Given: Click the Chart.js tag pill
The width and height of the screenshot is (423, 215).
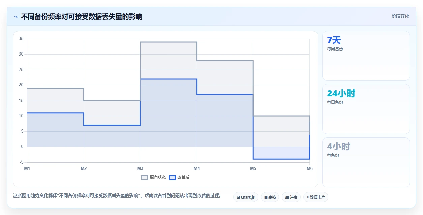Looking at the screenshot, I should 246,197.
